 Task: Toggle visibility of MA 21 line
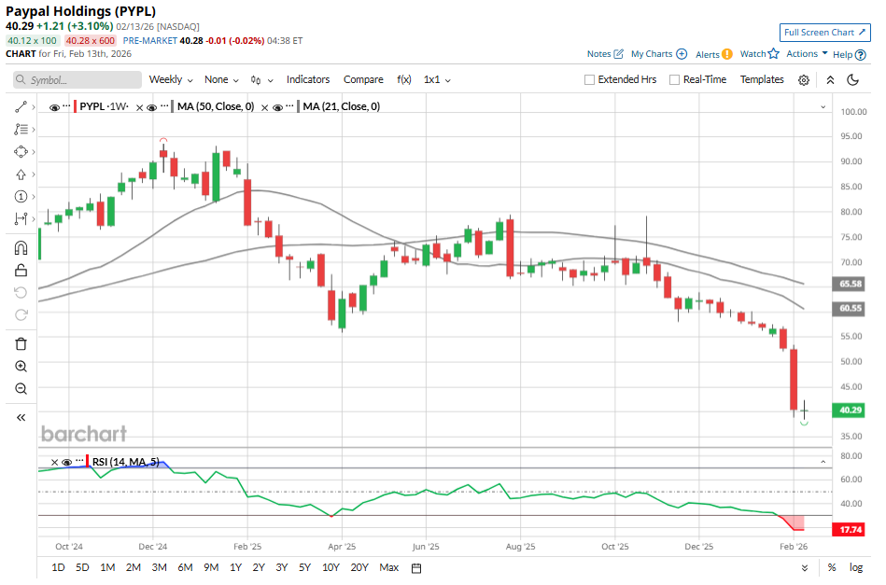click(x=277, y=107)
